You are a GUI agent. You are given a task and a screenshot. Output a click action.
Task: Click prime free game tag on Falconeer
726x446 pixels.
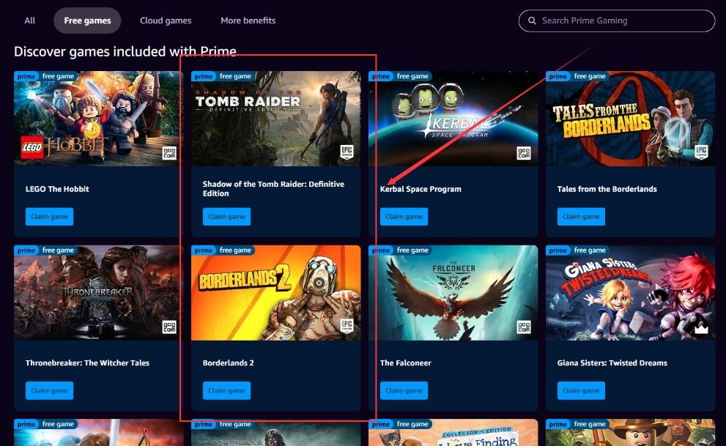click(x=401, y=250)
